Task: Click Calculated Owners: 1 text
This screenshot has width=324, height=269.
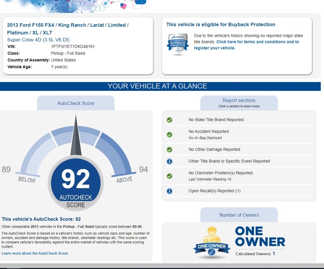Action: (255, 254)
